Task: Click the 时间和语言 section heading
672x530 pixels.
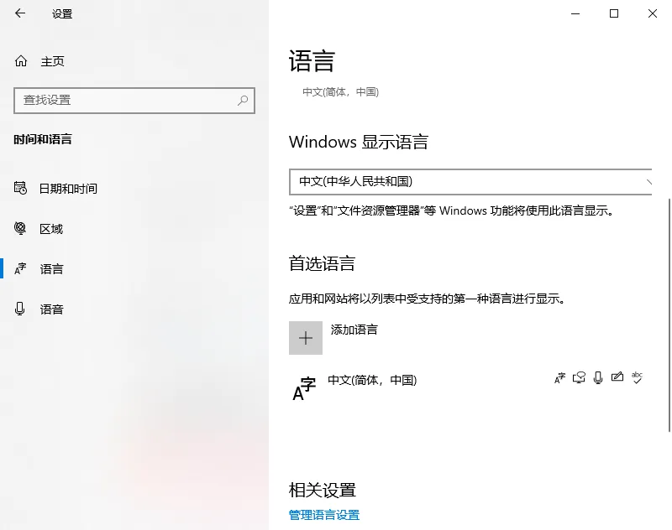Action: point(43,139)
